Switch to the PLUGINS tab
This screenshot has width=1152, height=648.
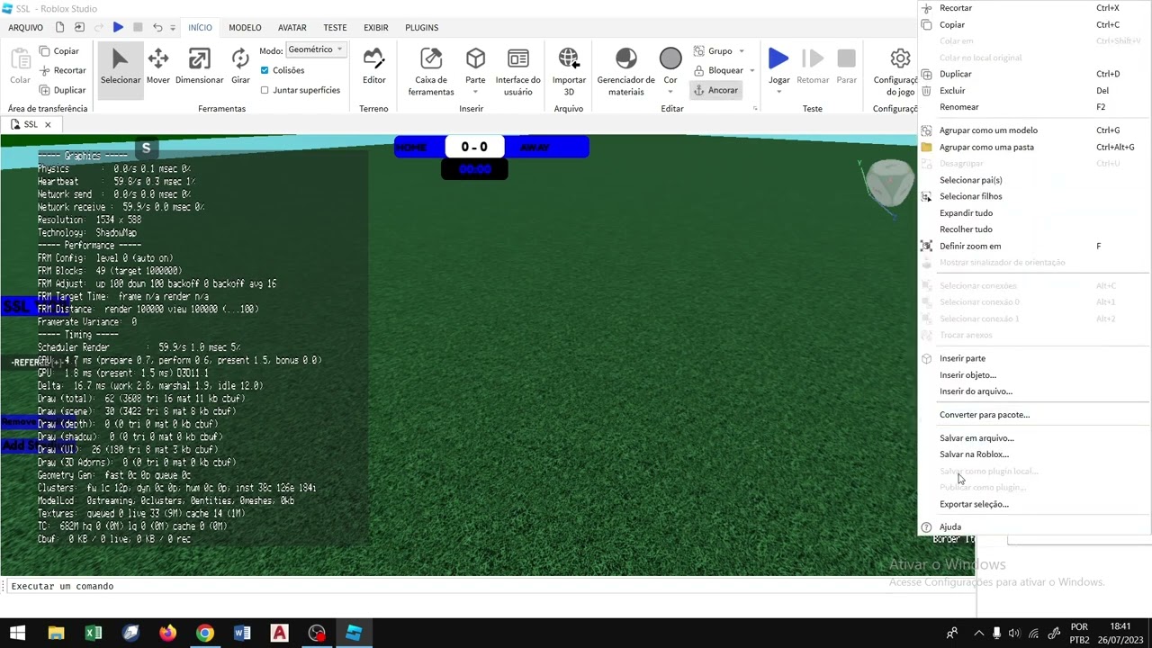click(421, 28)
